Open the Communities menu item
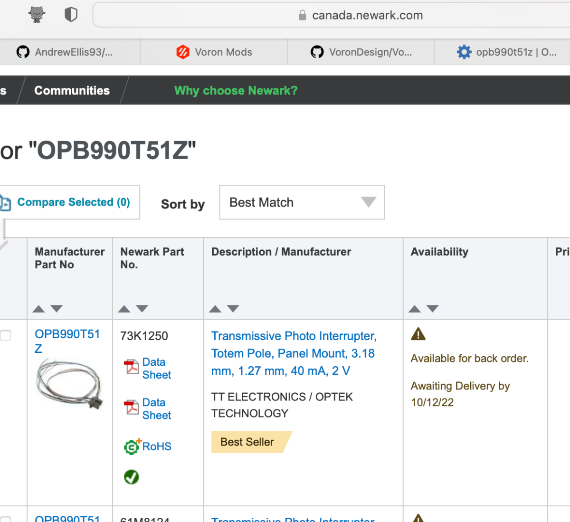570x522 pixels. point(72,90)
